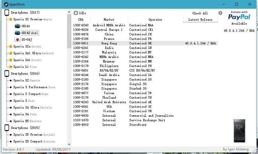The image size is (258, 154).
Task: Click the phone icon for Smartphone (2017)
Action: tap(7, 12)
